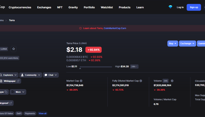The image size is (205, 117).
Task: Click the Volume info icon
Action: point(172,81)
